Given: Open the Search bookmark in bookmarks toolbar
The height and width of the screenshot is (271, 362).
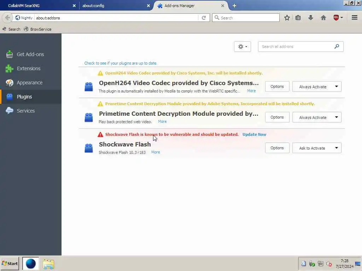Looking at the screenshot, I should [x=11, y=29].
